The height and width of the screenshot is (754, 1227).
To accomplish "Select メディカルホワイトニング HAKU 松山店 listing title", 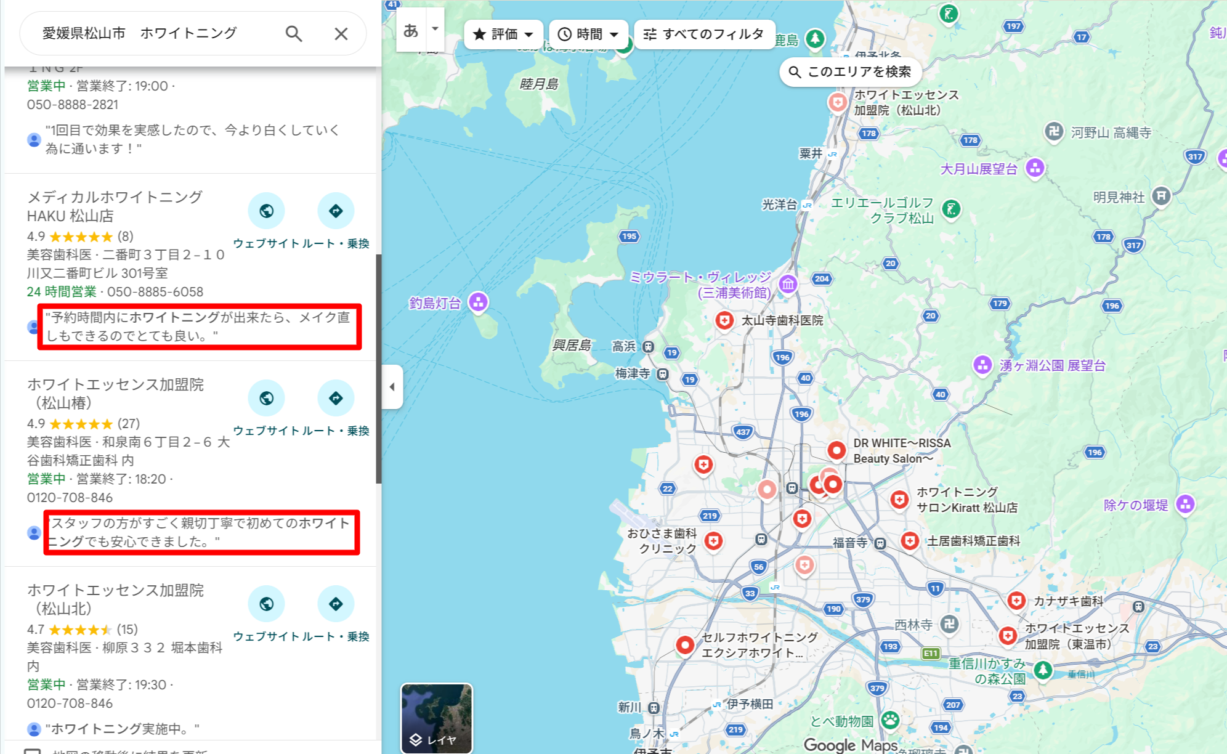I will [x=115, y=206].
